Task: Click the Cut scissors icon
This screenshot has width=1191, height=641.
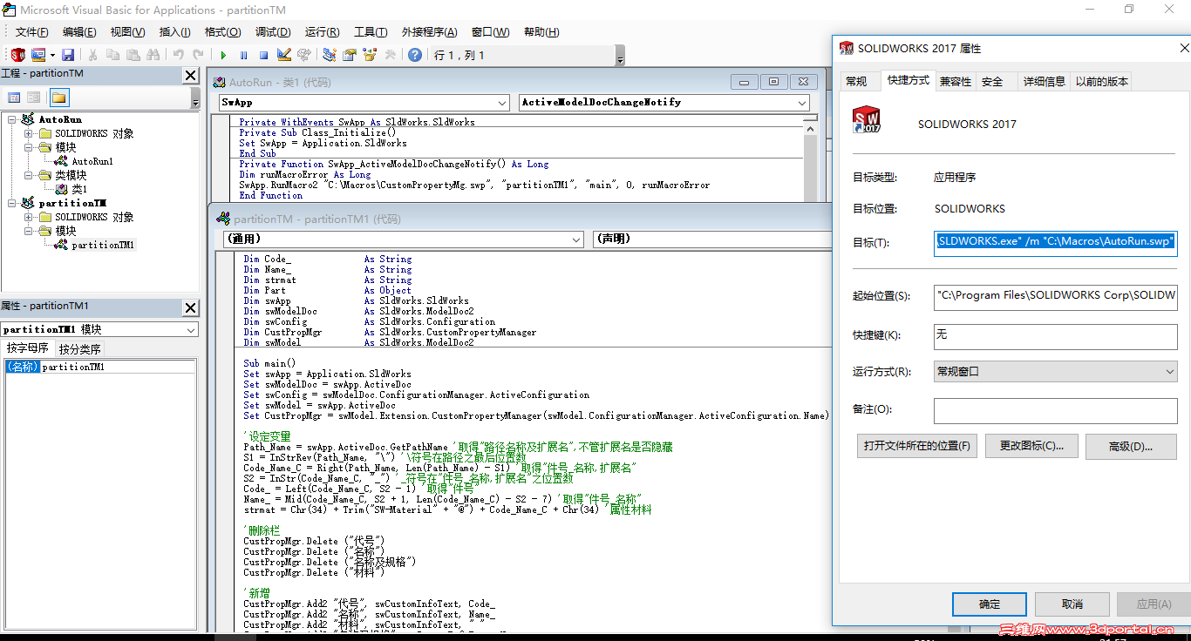Action: coord(93,55)
